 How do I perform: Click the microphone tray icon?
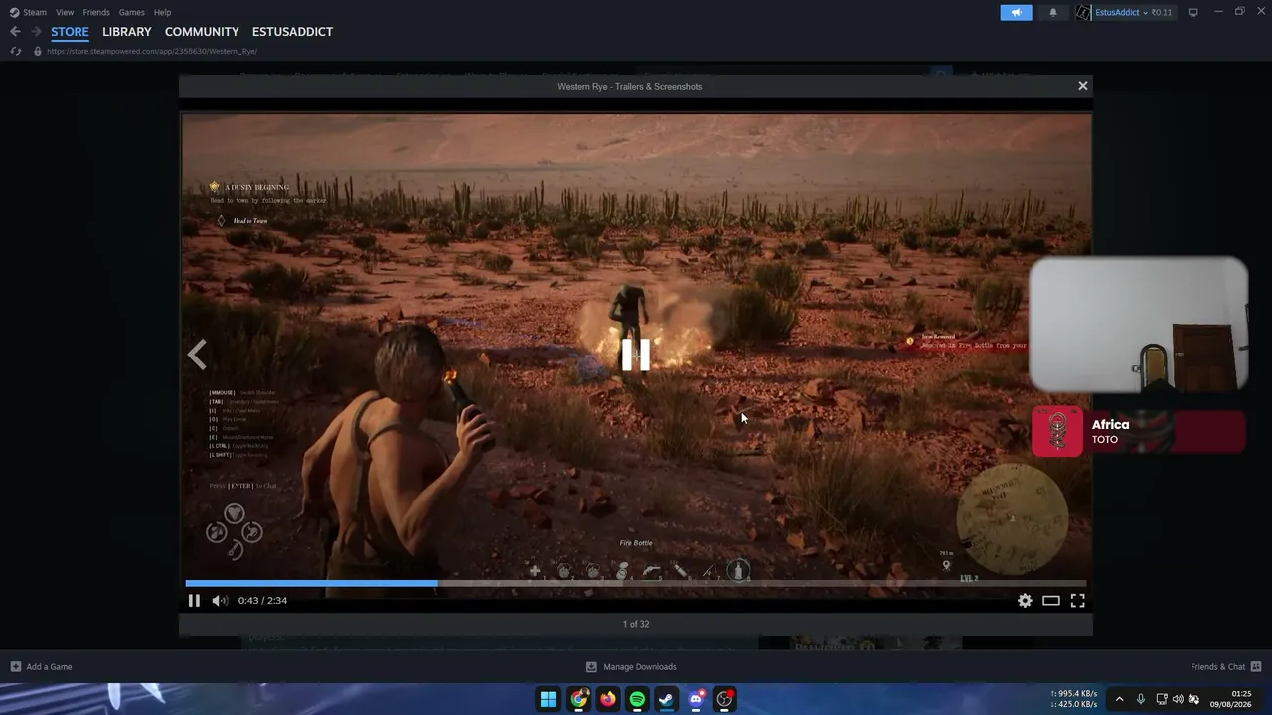[1140, 699]
